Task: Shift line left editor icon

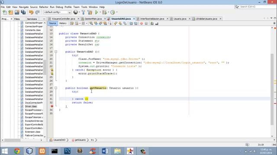Action: point(131,23)
